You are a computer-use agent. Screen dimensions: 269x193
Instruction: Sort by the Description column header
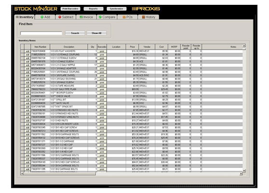coord(69,47)
